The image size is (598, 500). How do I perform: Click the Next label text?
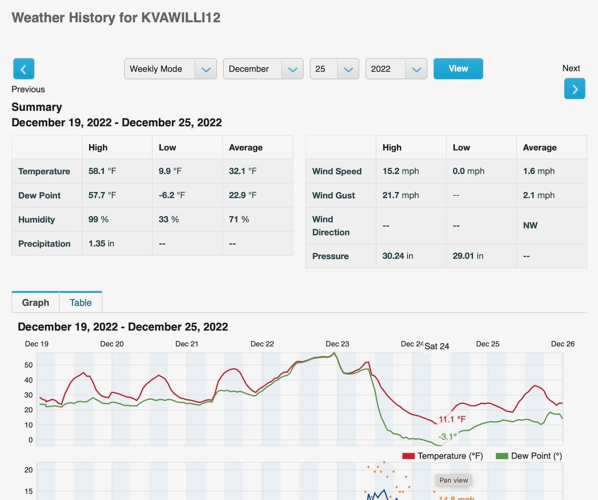pos(571,68)
